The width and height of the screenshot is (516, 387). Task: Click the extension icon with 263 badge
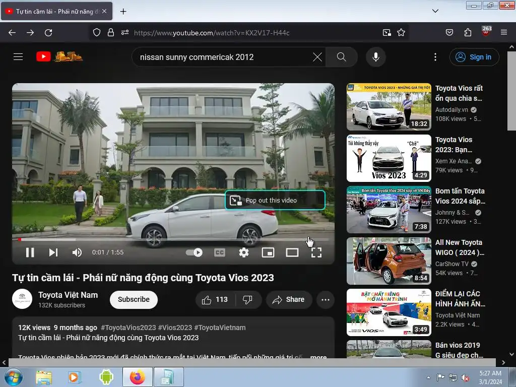pos(486,32)
